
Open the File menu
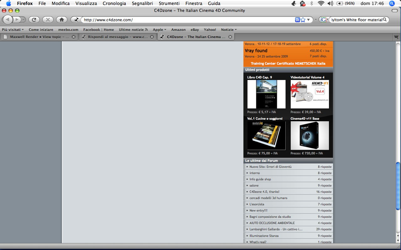(42, 3)
